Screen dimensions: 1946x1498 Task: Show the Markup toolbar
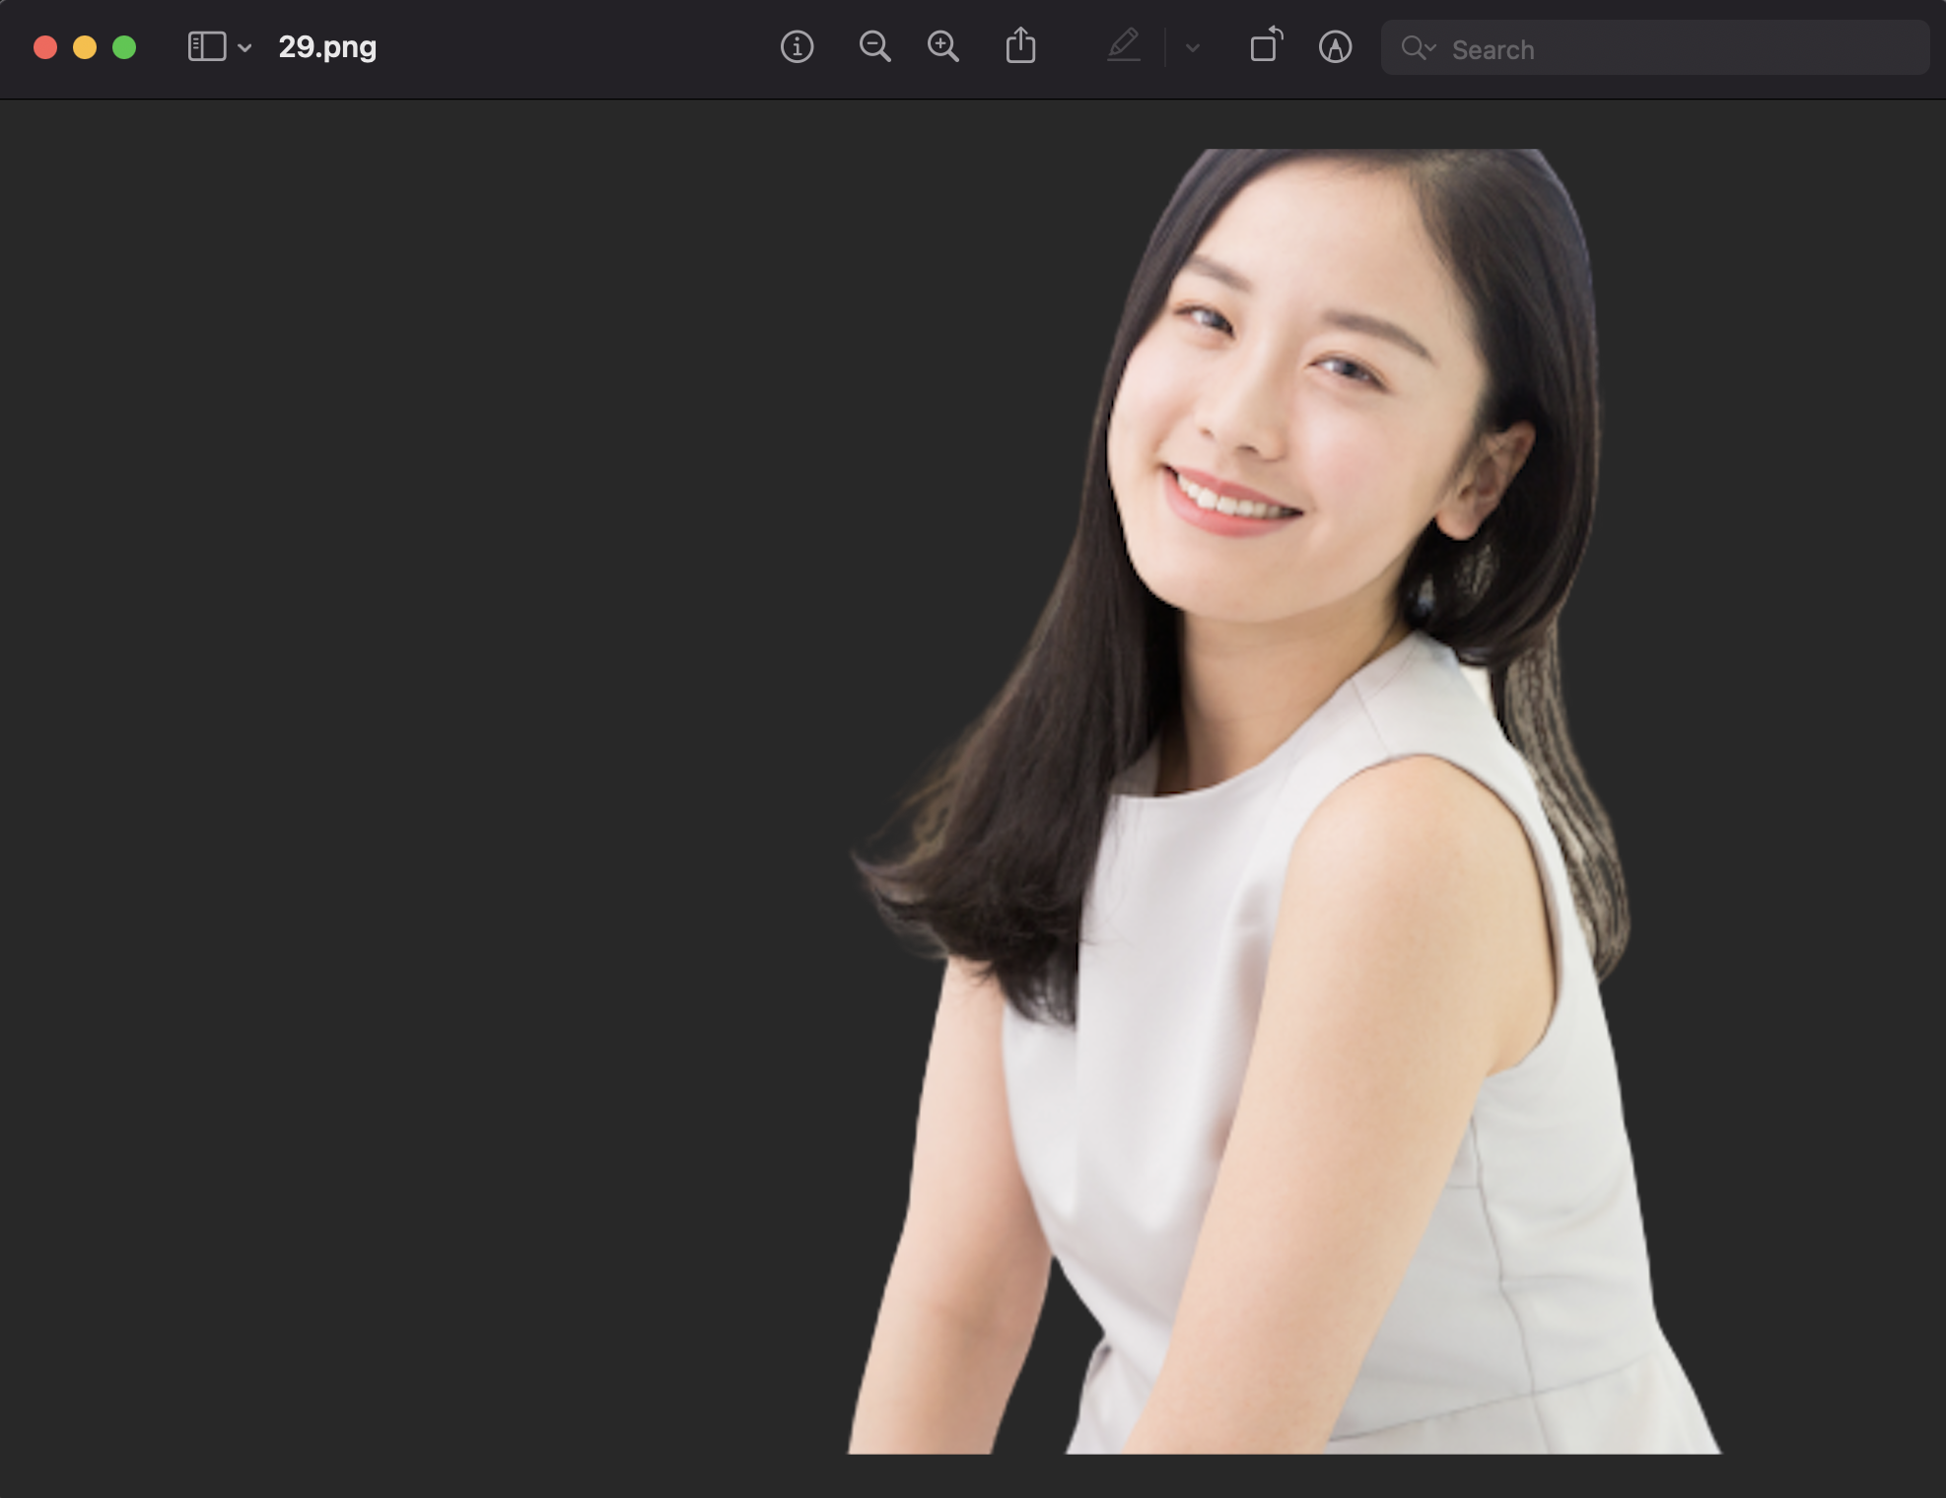coord(1335,47)
